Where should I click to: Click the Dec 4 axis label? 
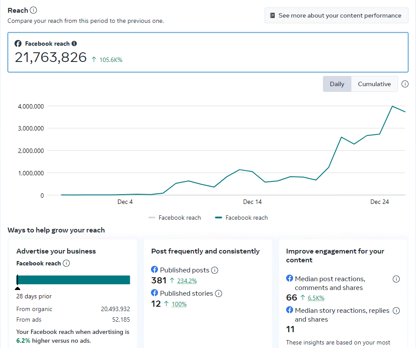(x=125, y=202)
